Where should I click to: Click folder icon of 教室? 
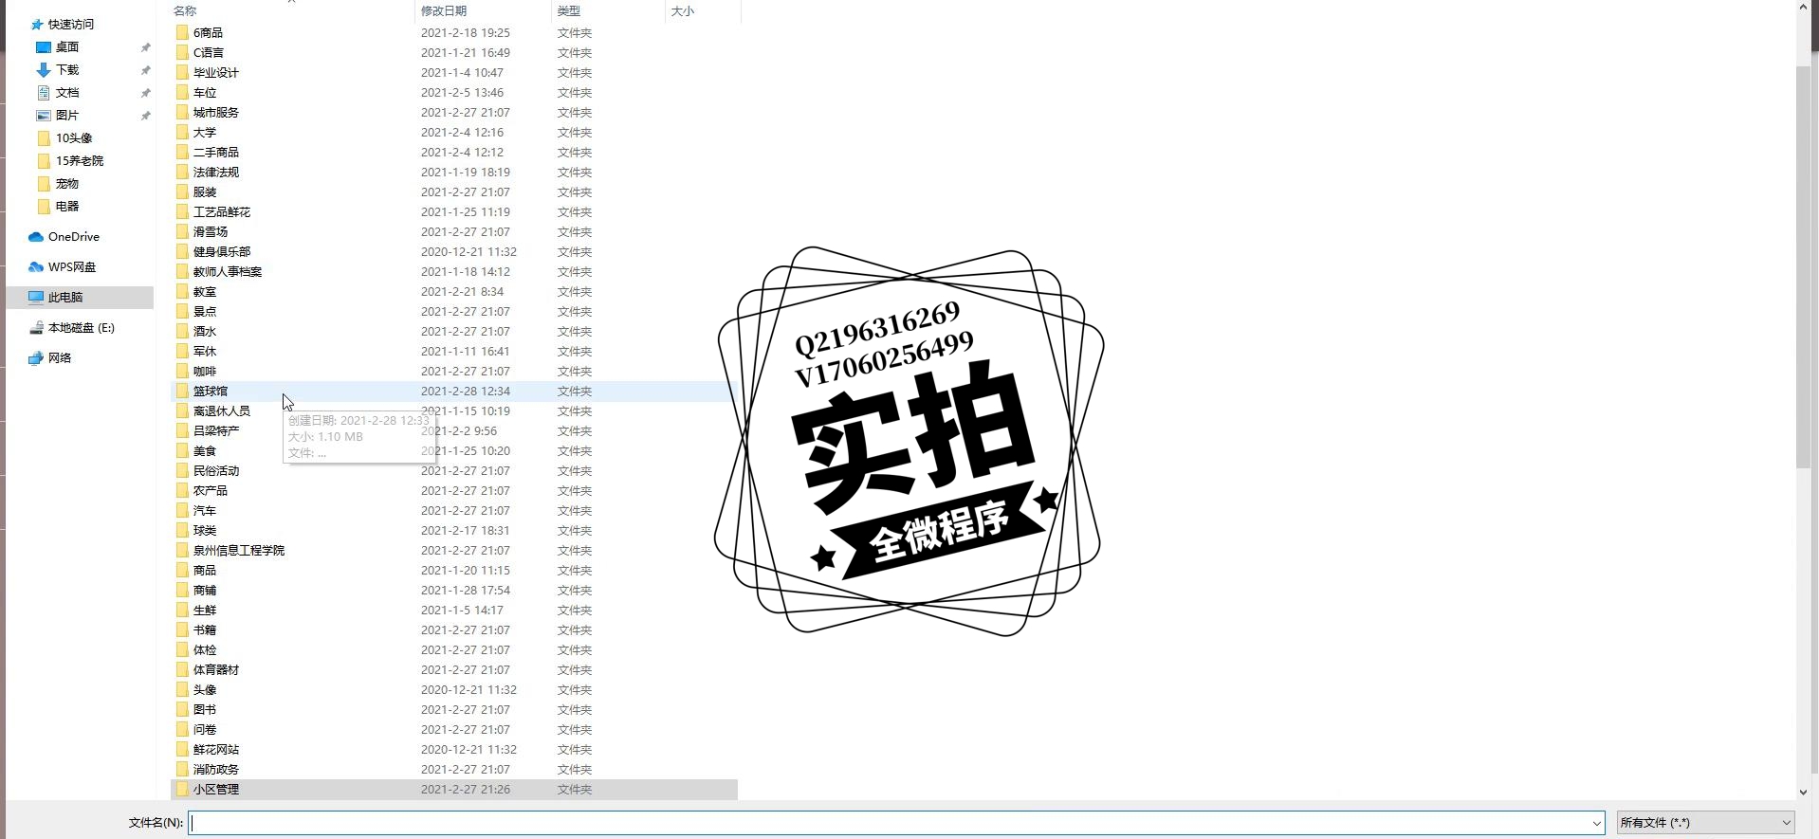182,291
